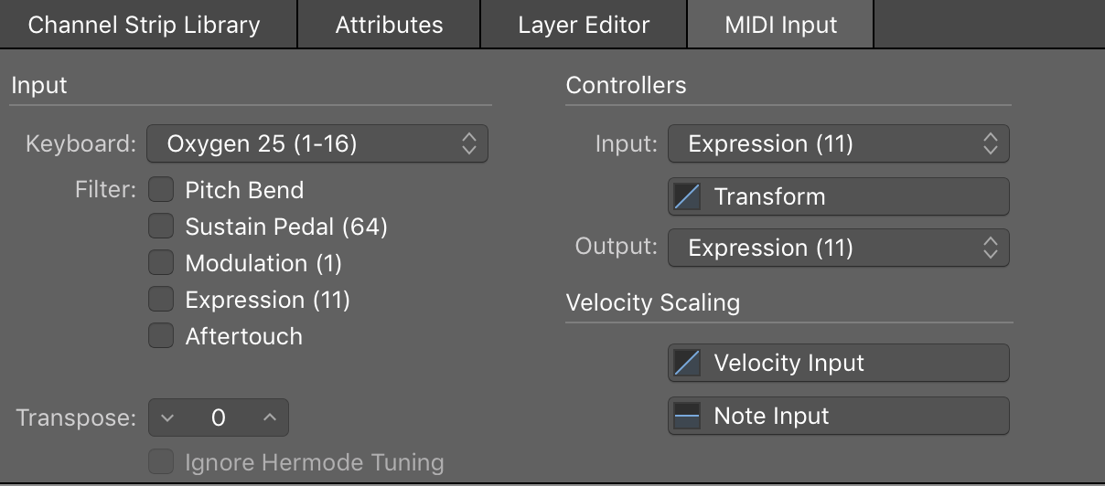This screenshot has width=1105, height=486.
Task: Toggle the Sustain Pedal (64) filter
Action: (x=161, y=227)
